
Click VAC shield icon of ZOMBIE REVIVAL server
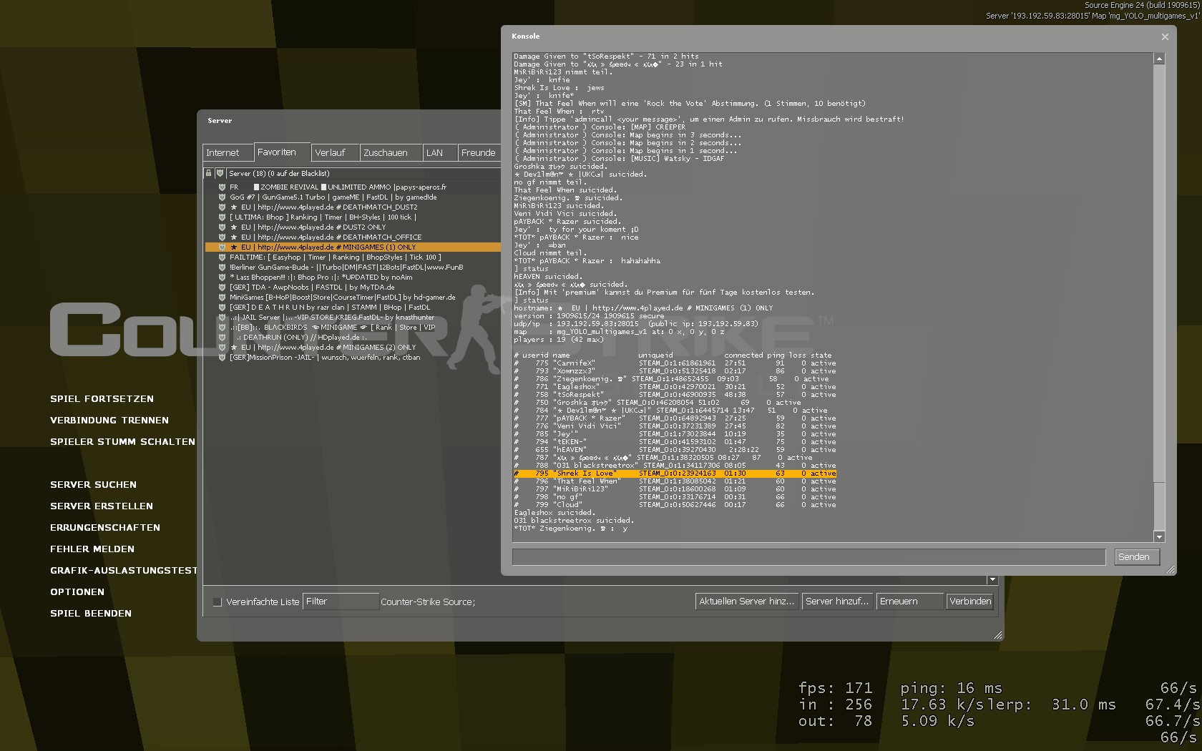222,187
